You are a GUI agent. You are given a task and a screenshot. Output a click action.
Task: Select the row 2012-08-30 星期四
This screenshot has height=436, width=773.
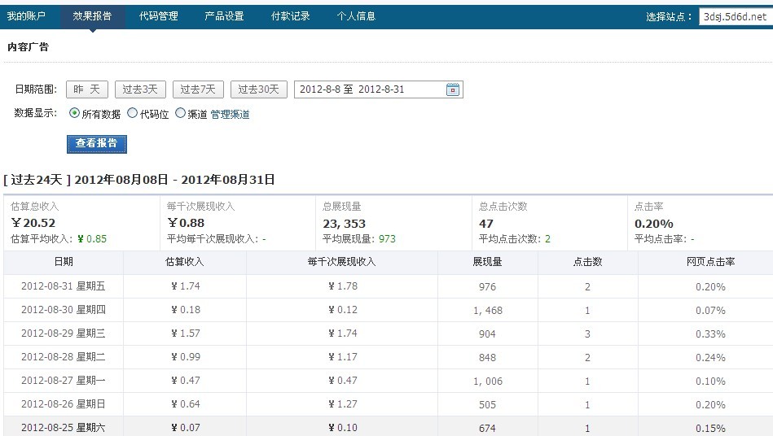389,310
